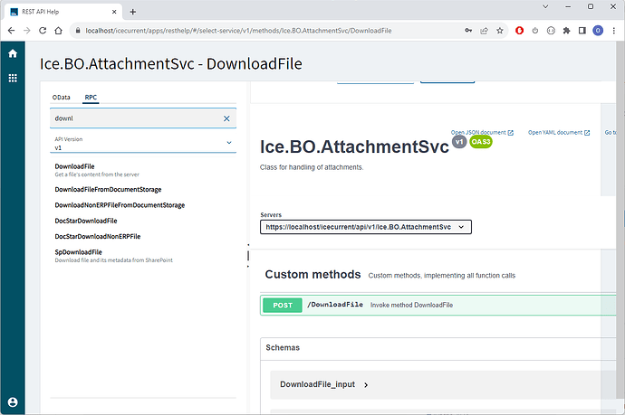Close the REST API Help tab

coord(114,12)
